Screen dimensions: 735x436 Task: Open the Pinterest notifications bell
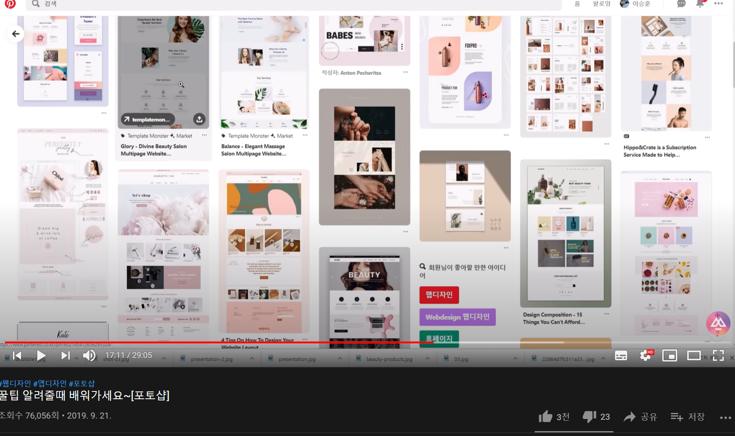point(700,4)
